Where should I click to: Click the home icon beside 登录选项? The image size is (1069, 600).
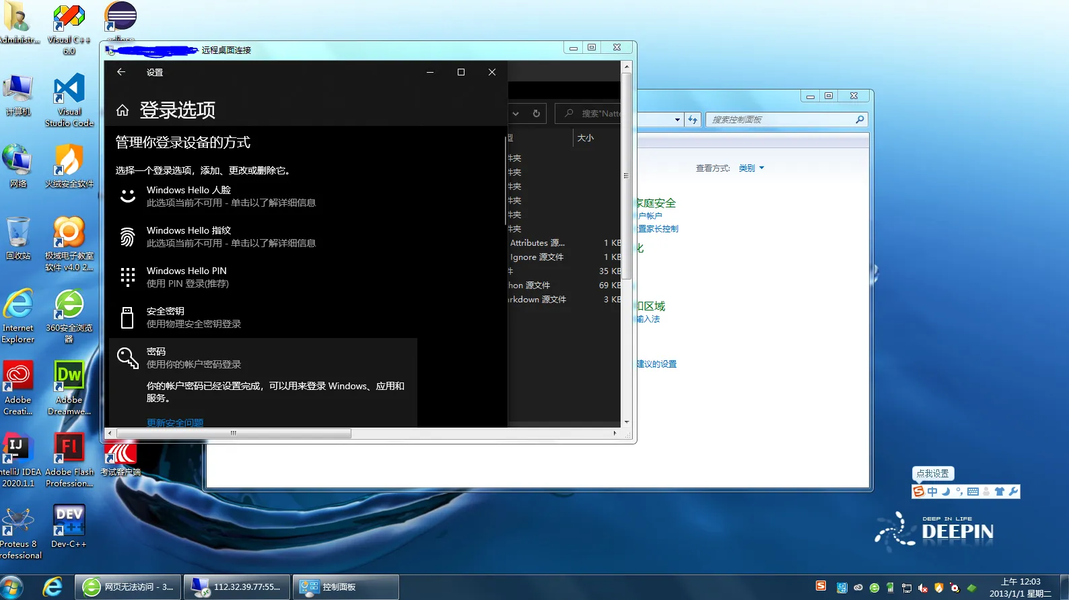pos(123,110)
